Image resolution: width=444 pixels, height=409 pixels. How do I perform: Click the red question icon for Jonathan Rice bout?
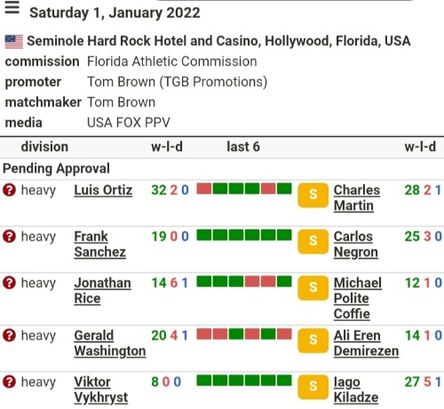(9, 283)
